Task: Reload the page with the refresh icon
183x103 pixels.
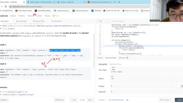Action: [x=6, y=7]
